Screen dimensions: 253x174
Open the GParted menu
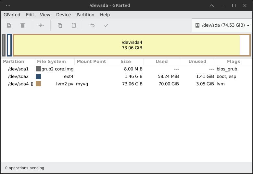pyautogui.click(x=12, y=15)
